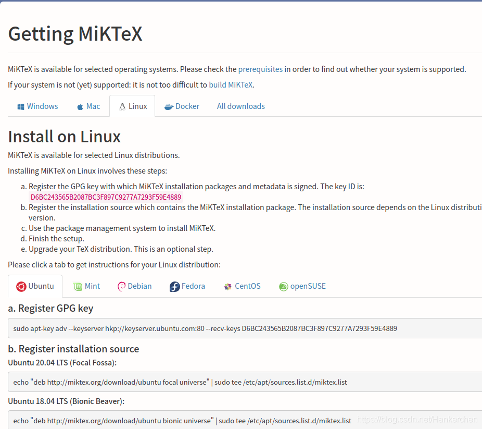
Task: Click the Mint logo icon
Action: click(78, 287)
